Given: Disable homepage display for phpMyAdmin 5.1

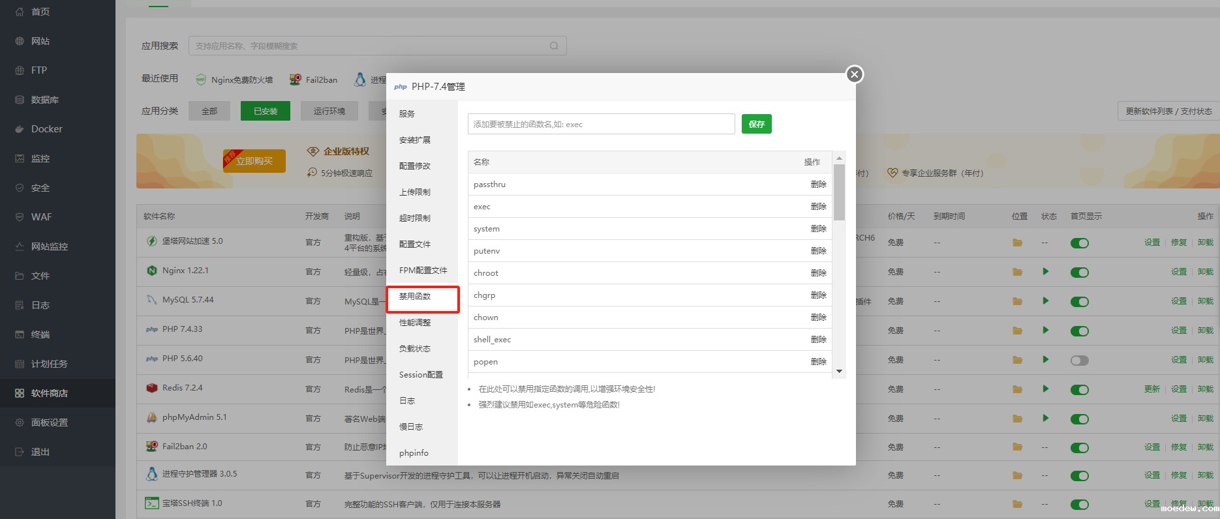Looking at the screenshot, I should click(1079, 419).
